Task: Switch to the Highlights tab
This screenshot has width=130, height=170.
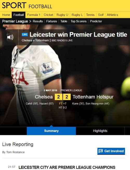Action: [x=100, y=131]
